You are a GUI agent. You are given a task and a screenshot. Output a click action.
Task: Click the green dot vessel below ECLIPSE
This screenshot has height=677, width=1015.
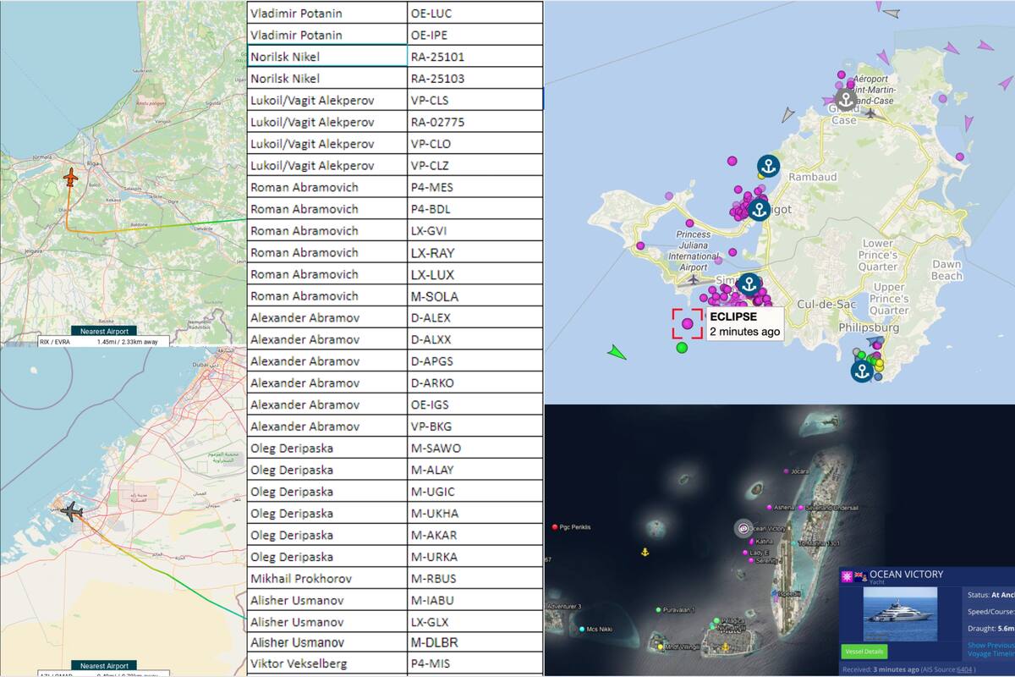[682, 348]
